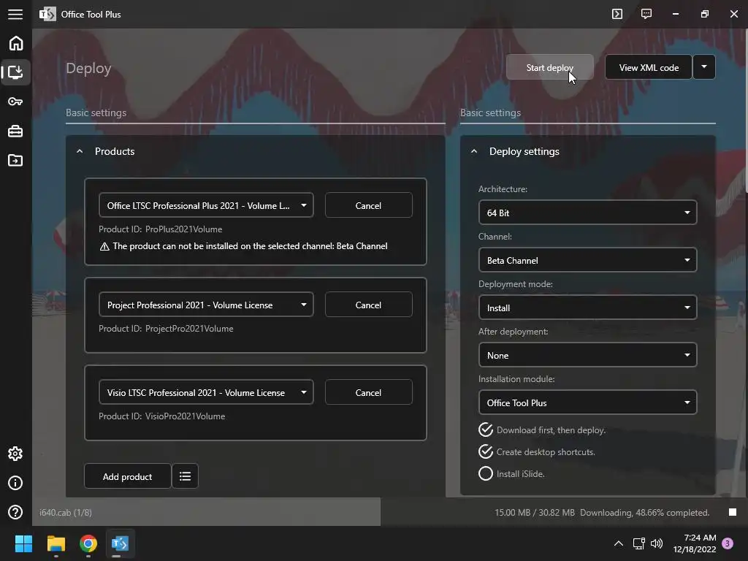
Task: Click View XML code button
Action: (649, 67)
